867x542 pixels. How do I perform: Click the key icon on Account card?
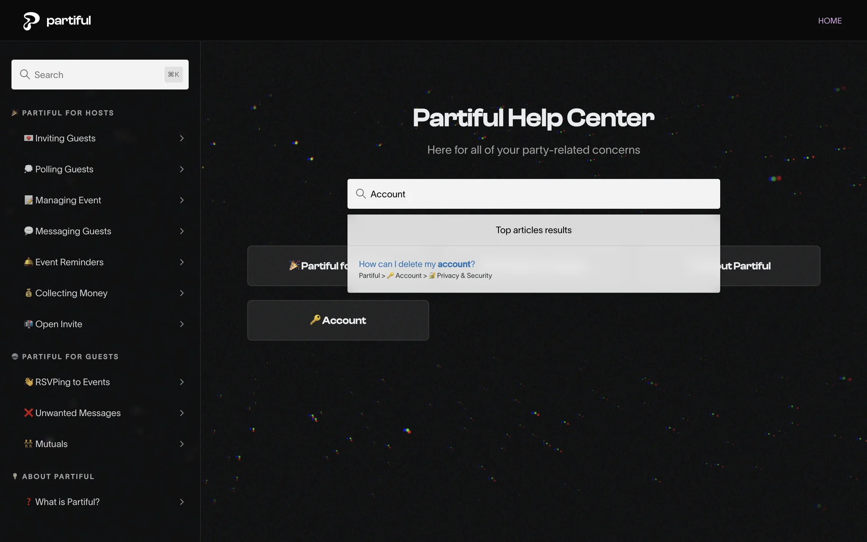tap(315, 320)
